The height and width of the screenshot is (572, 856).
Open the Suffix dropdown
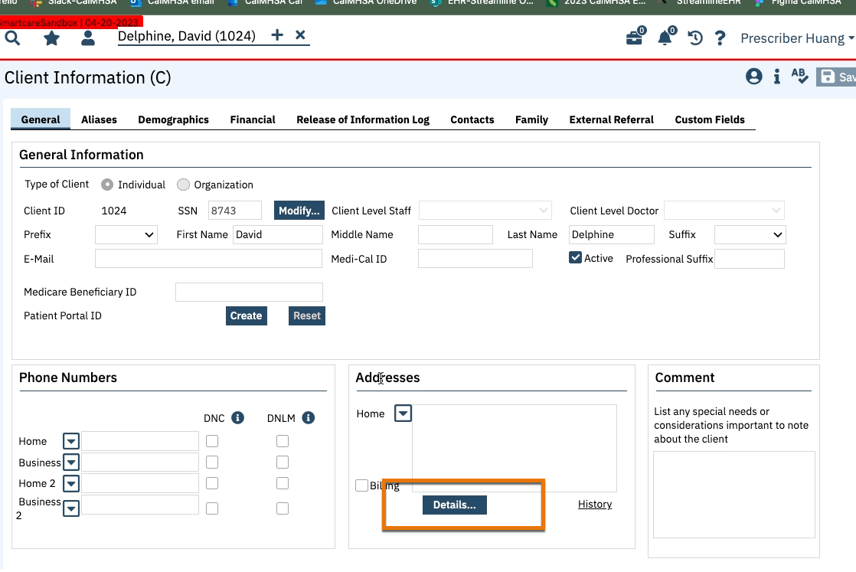(x=750, y=234)
